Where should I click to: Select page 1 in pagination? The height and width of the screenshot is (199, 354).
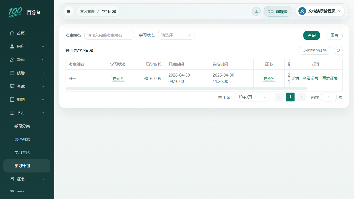[290, 97]
